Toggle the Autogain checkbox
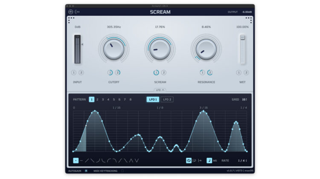 coord(86,171)
